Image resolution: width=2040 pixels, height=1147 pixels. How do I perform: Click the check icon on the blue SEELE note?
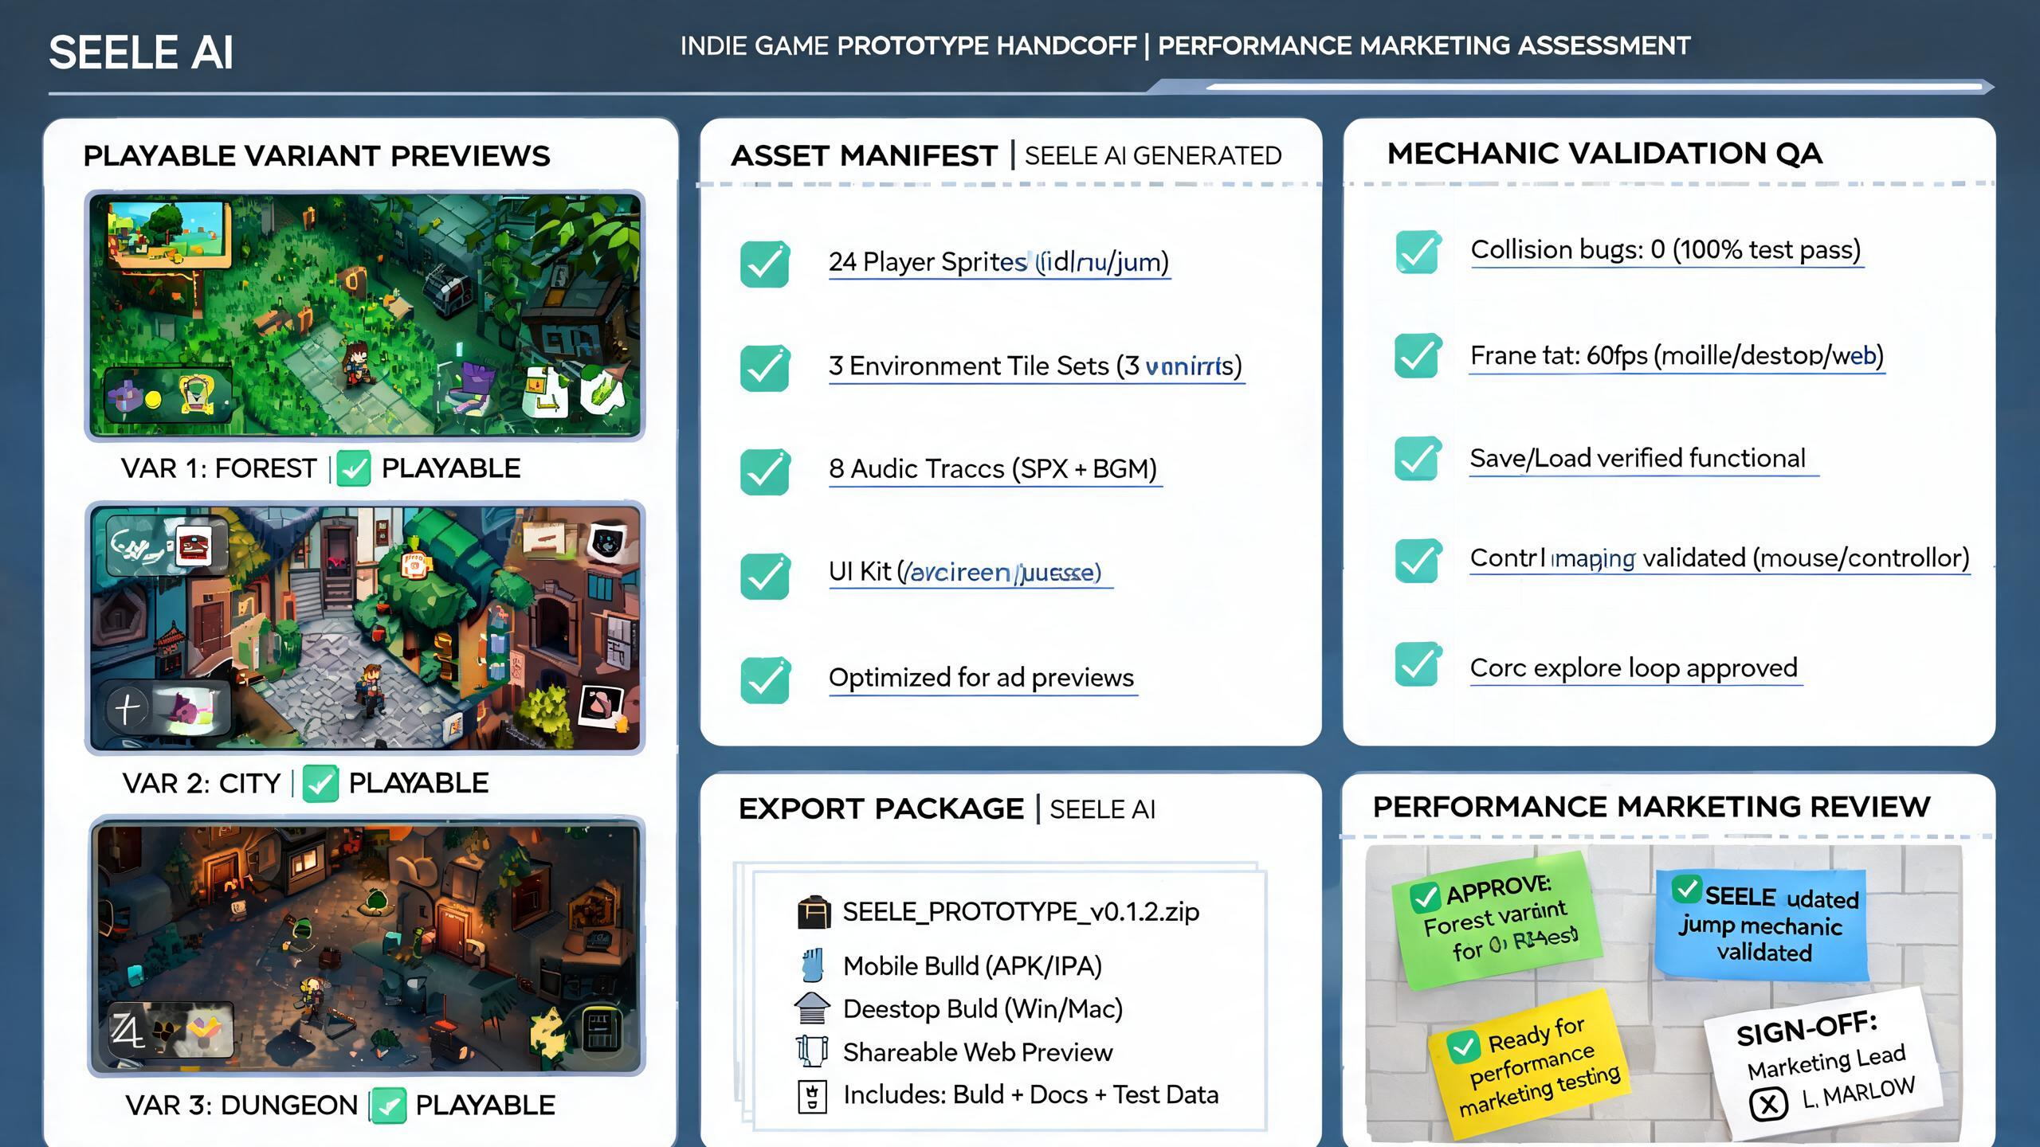pyautogui.click(x=1686, y=889)
